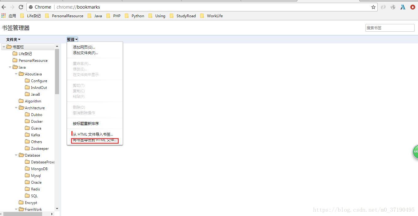418x216 pixels.
Task: Collapse the Architecture tree node
Action: point(16,108)
